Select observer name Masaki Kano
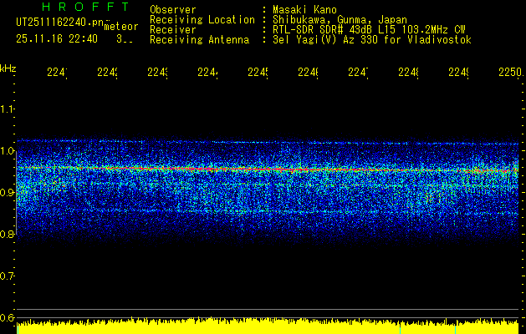This screenshot has width=526, height=334. 305,9
